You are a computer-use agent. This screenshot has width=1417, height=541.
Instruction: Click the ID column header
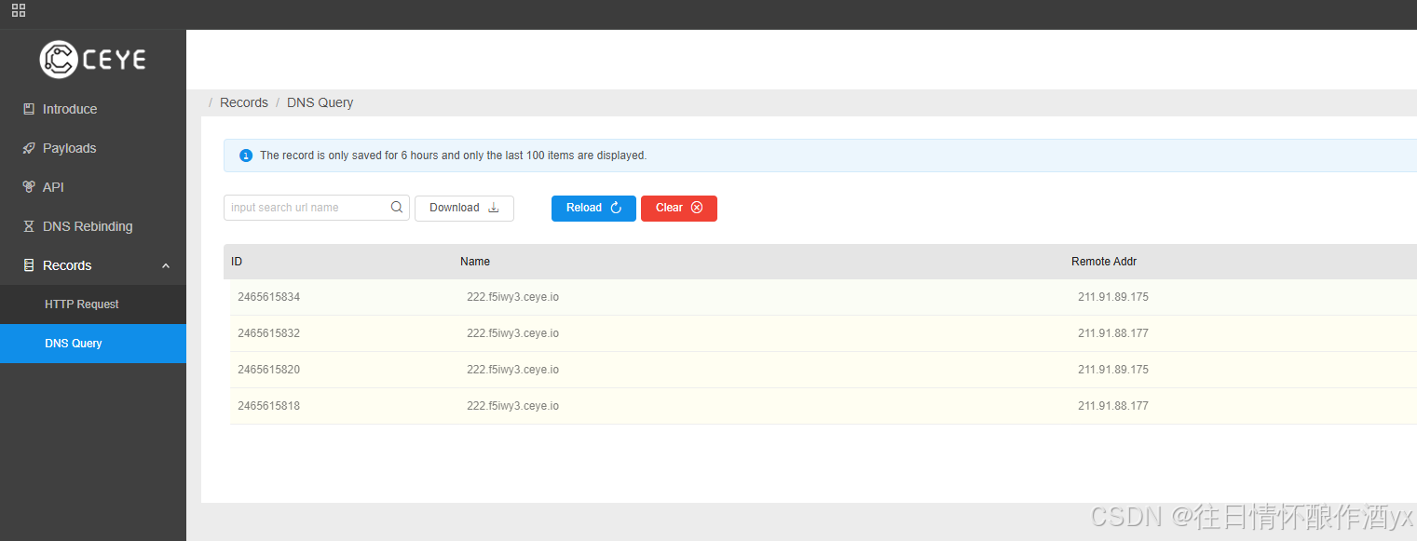pyautogui.click(x=237, y=262)
